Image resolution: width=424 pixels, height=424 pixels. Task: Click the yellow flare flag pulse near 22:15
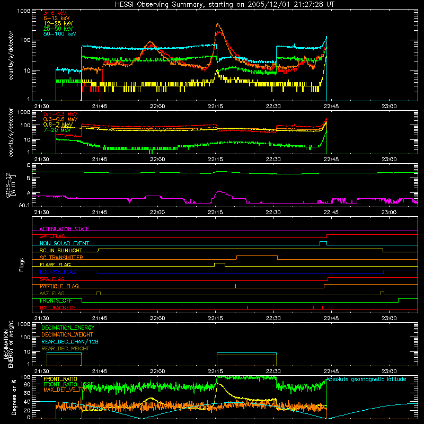(x=219, y=264)
